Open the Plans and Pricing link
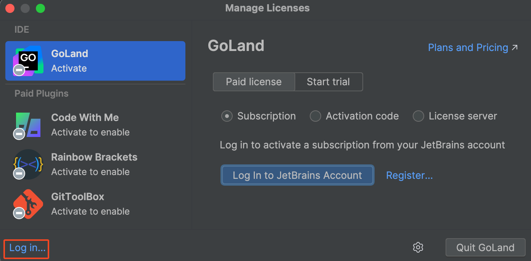The width and height of the screenshot is (531, 261). 468,48
